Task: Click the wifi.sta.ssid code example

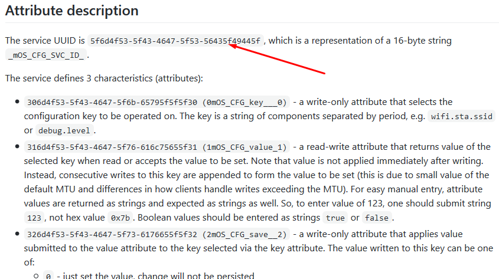Action: [x=461, y=116]
